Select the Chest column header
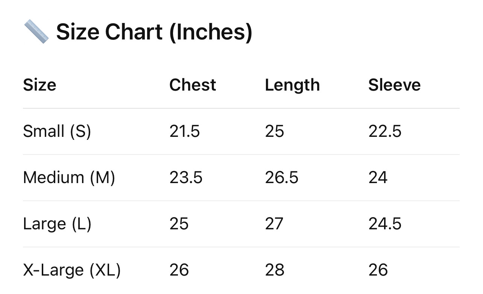 click(x=193, y=85)
